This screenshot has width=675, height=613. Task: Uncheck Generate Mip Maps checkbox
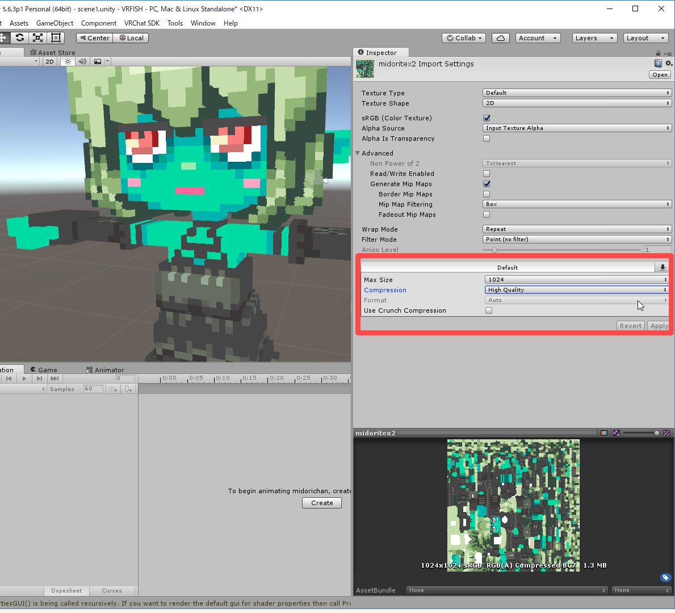point(487,184)
